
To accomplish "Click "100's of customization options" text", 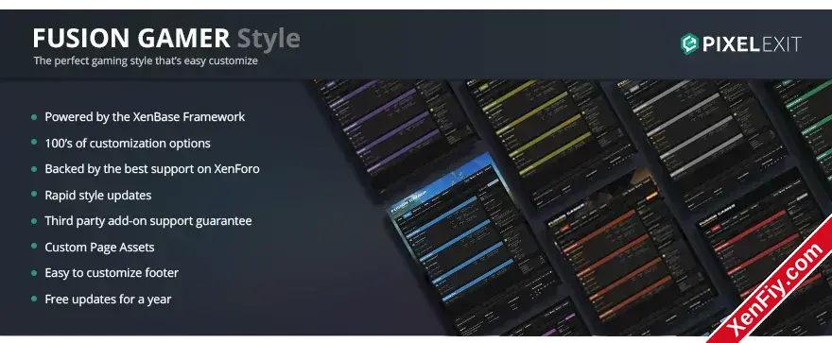I will tap(128, 143).
